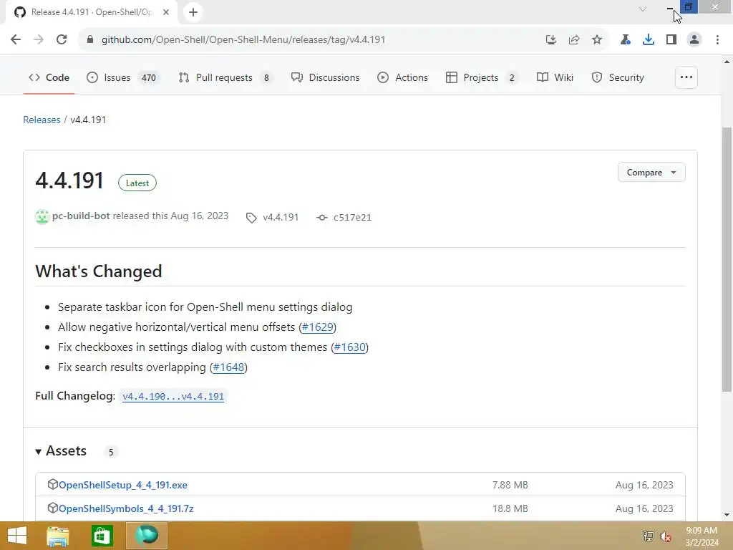Screen dimensions: 733x550
Task: Open the Discussions tab
Action: [x=326, y=77]
